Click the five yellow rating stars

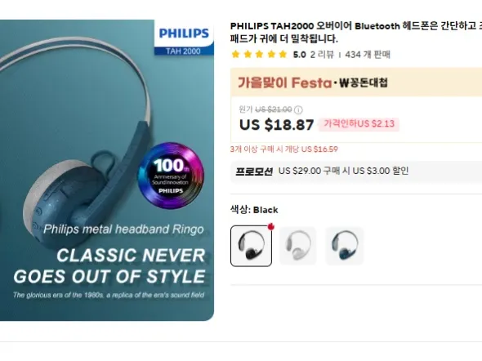click(260, 55)
